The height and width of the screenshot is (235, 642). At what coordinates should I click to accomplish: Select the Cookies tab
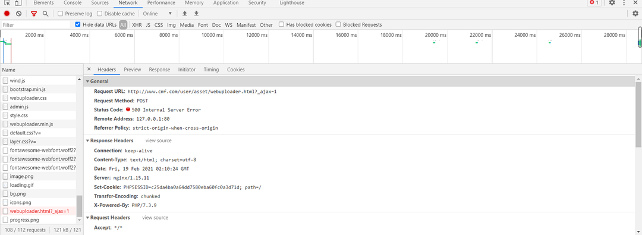point(236,70)
